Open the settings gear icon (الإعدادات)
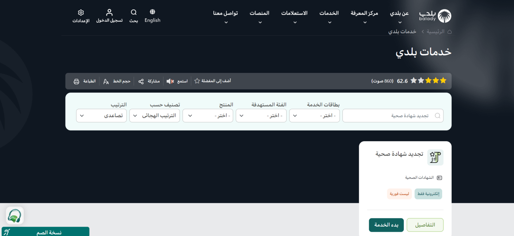514x236 pixels. coord(81,13)
